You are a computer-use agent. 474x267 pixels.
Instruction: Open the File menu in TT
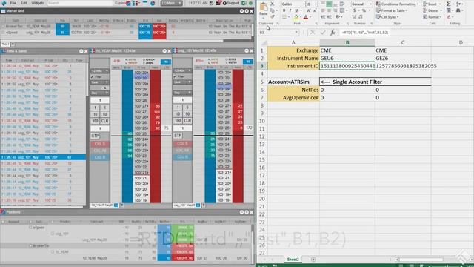pos(13,3)
